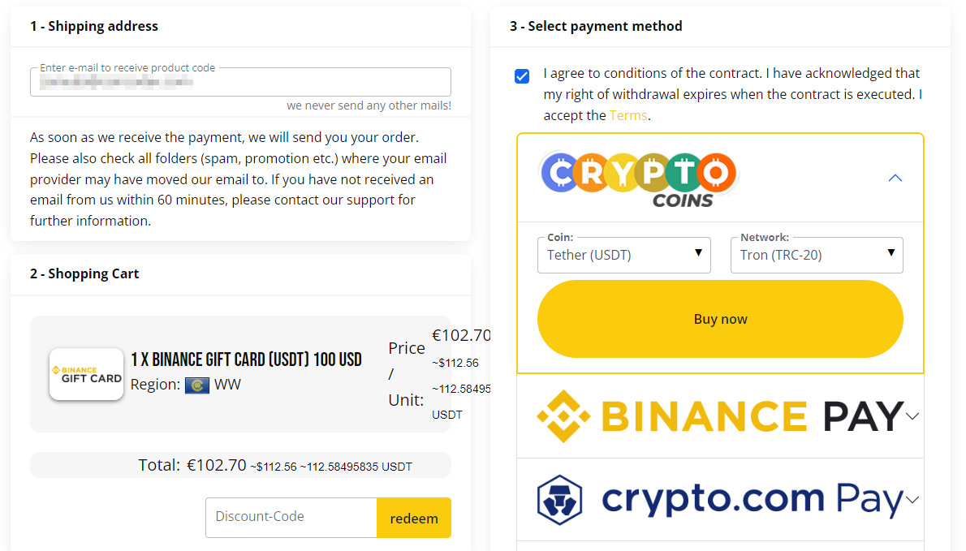Open the Coin dropdown showing Tether (USDT)
Viewport: 966px width, 551px height.
624,255
